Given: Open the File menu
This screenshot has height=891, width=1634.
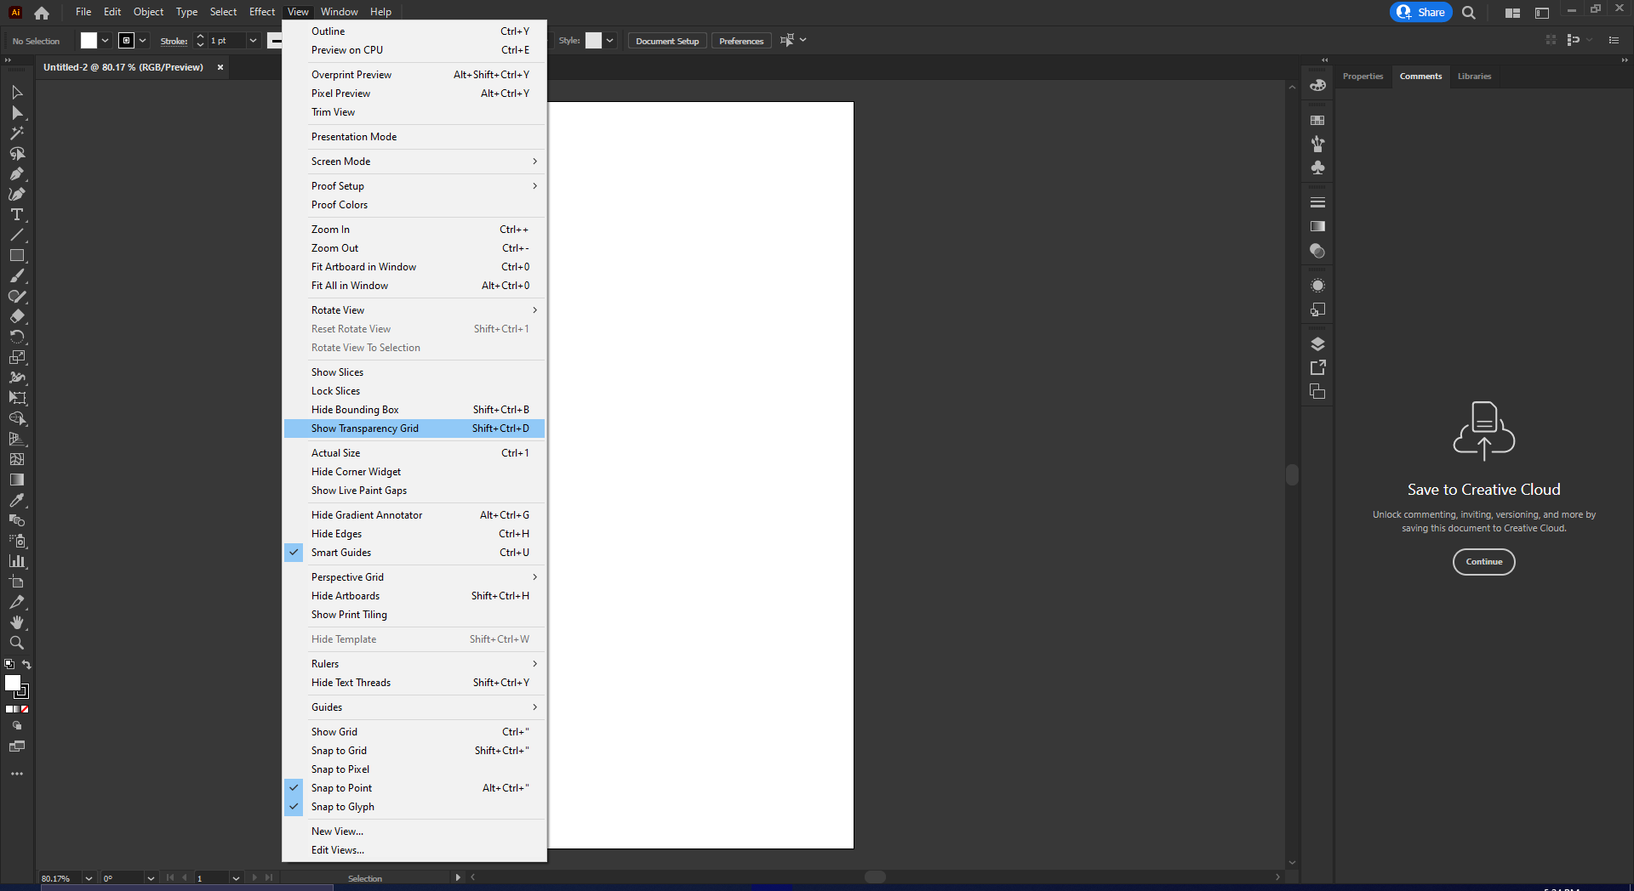Looking at the screenshot, I should 83,12.
